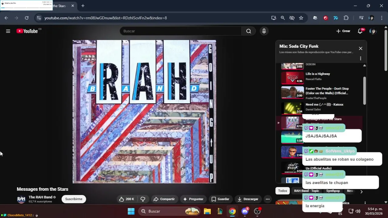
Task: Open the RAH Band channel avatar
Action: (x=21, y=199)
